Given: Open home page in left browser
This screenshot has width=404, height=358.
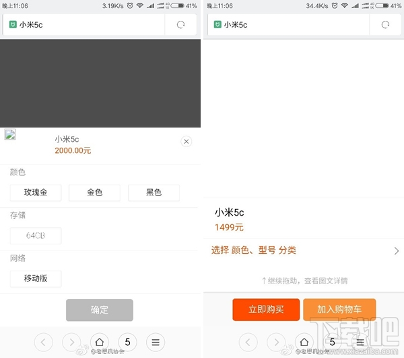Looking at the screenshot, I should tap(100, 342).
